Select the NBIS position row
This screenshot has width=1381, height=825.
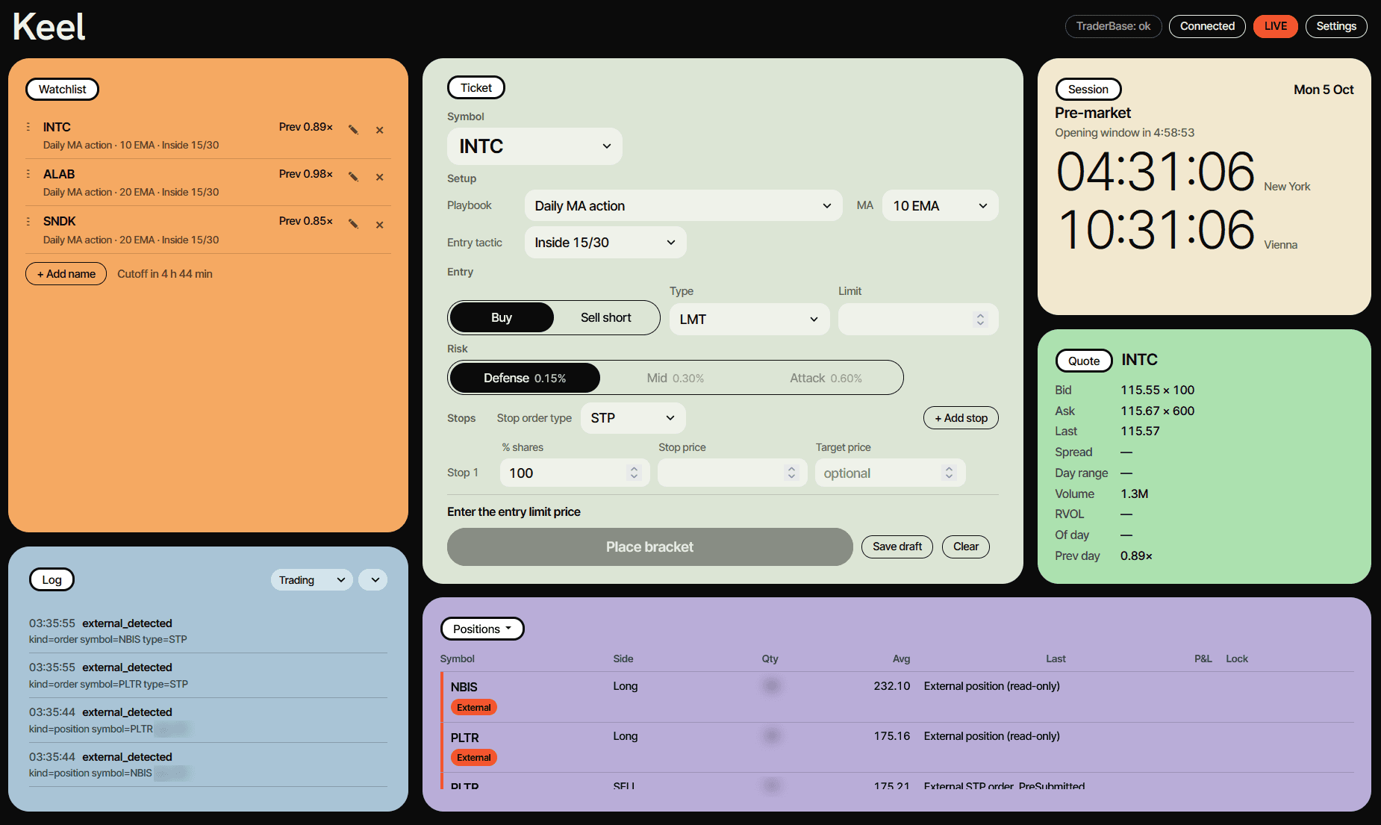point(897,697)
